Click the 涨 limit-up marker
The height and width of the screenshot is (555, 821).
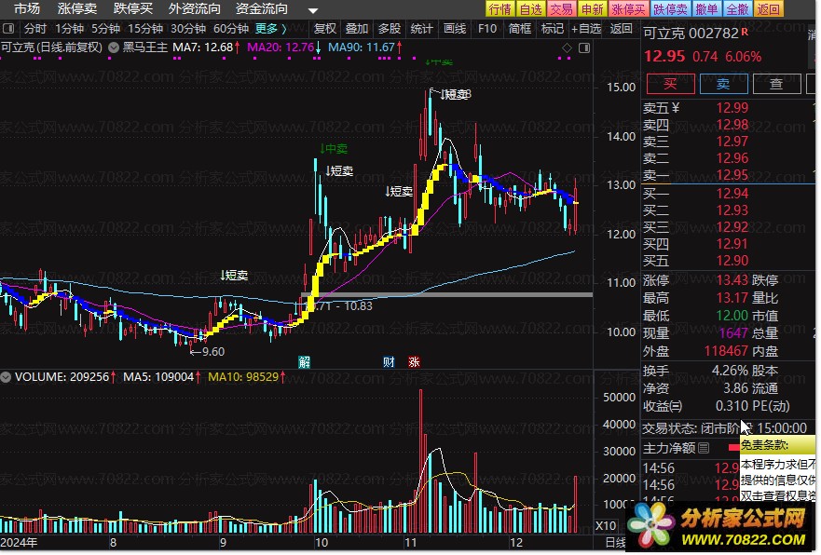[x=414, y=362]
